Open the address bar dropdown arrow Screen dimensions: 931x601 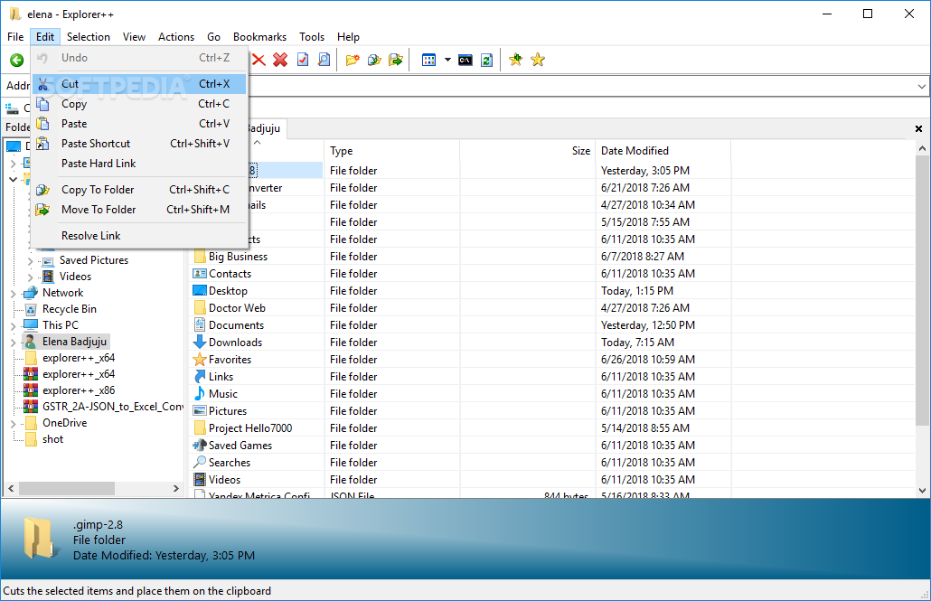pyautogui.click(x=921, y=87)
